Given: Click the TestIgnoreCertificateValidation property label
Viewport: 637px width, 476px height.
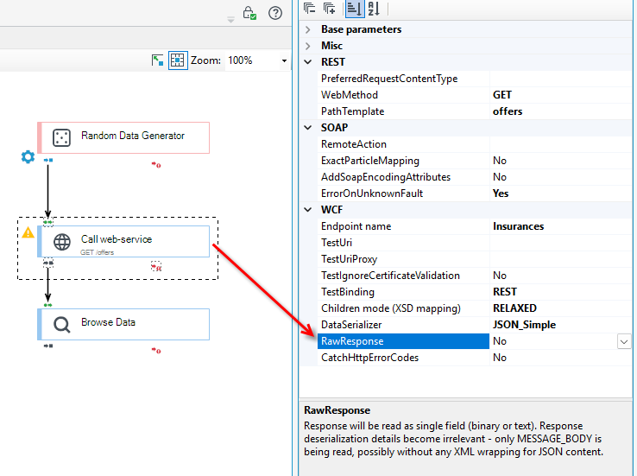Looking at the screenshot, I should click(390, 276).
